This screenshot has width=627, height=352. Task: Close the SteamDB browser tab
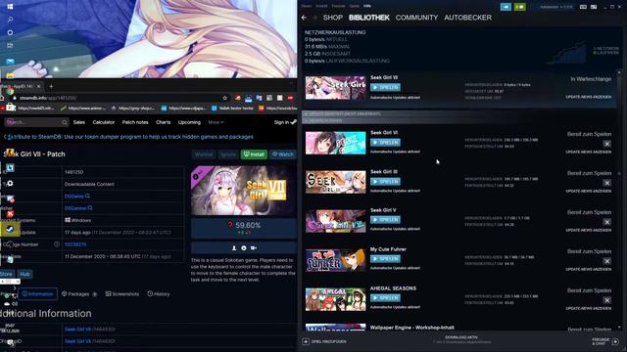pyautogui.click(x=39, y=86)
